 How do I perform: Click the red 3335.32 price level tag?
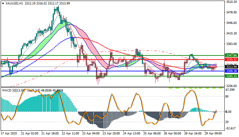[231, 60]
